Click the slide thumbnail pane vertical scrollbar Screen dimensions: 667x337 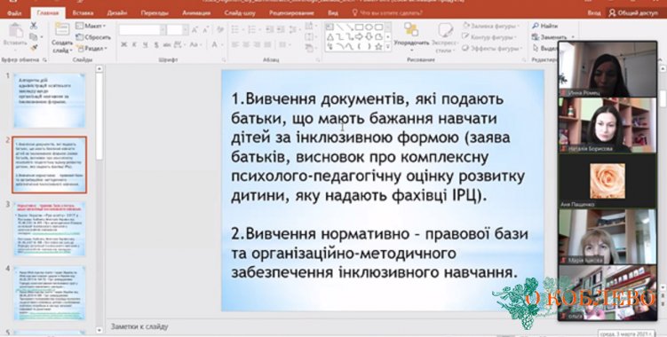click(x=99, y=199)
